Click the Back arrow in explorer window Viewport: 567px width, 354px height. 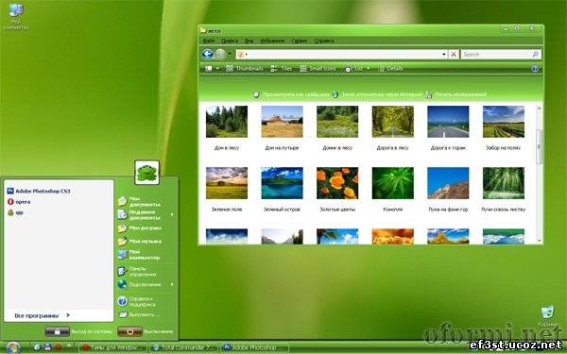[x=208, y=54]
